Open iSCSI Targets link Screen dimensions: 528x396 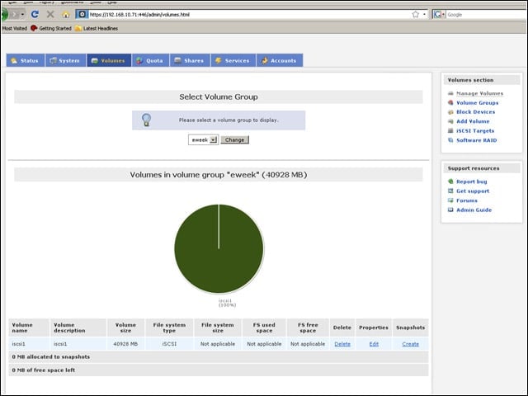point(475,130)
